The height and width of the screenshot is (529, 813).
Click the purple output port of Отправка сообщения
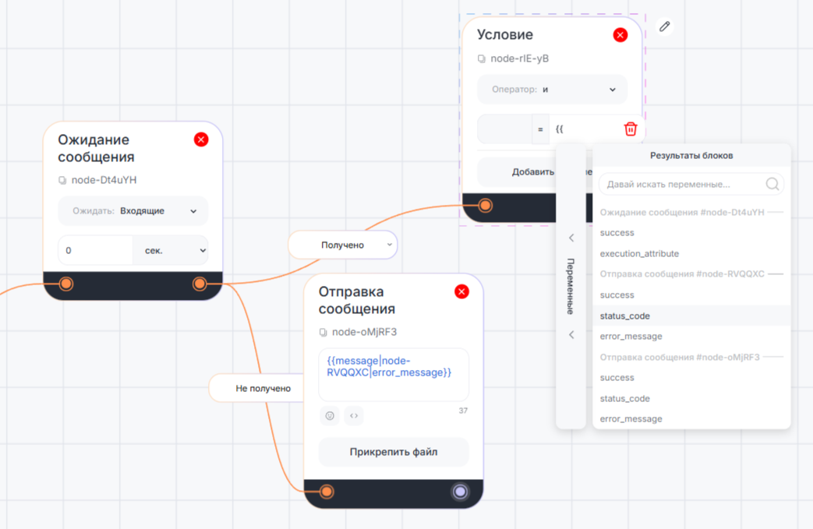[x=460, y=492]
